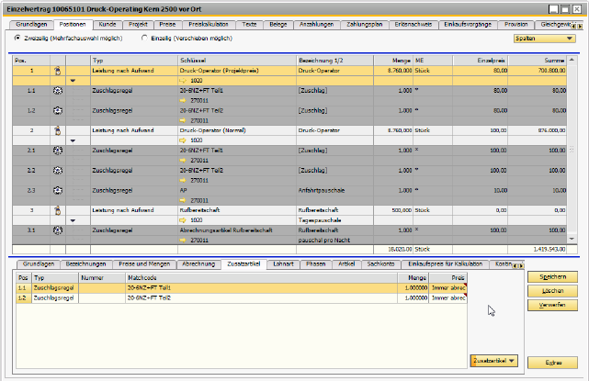589x381 pixels.
Task: Click the gear icon in row 1.1
Action: click(57, 91)
